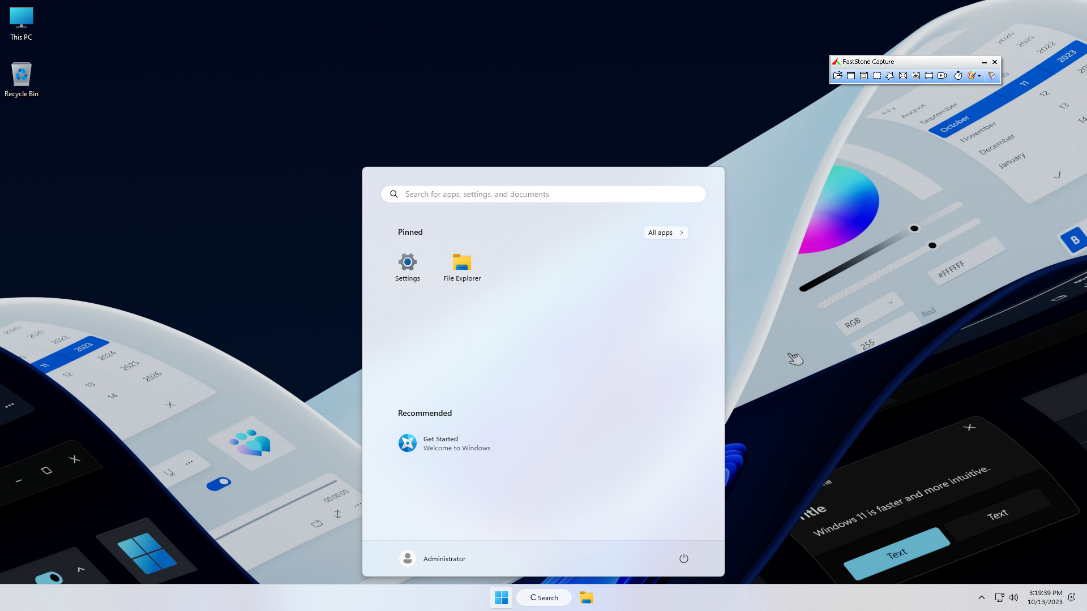1087x611 pixels.
Task: Click FastStone Capture logo icon
Action: pos(836,62)
